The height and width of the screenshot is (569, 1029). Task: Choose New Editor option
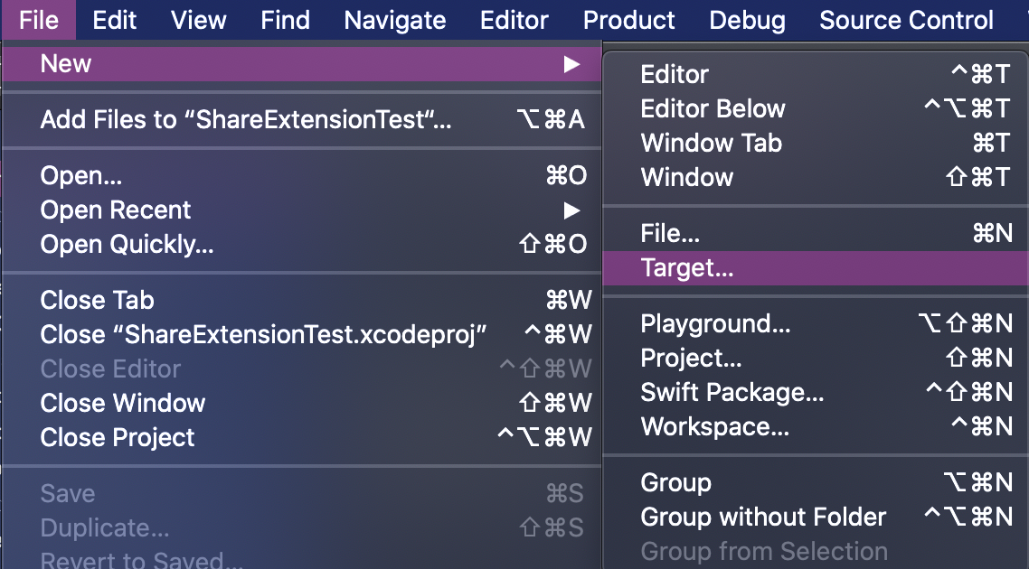[x=675, y=75]
